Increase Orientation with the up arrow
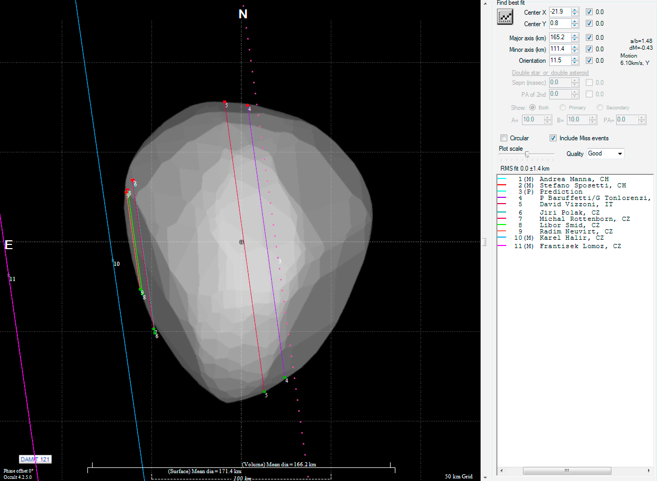Image resolution: width=657 pixels, height=481 pixels. pos(575,59)
